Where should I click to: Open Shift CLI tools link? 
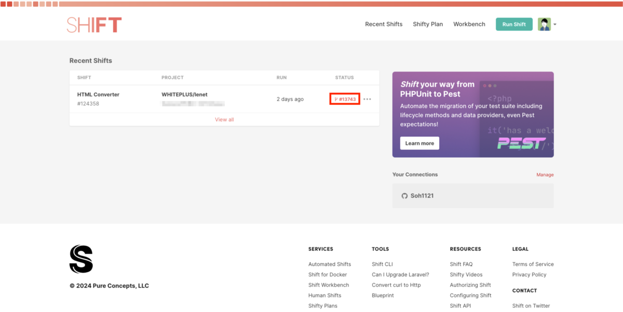(x=382, y=264)
